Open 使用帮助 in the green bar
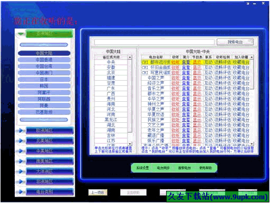 (x=206, y=168)
